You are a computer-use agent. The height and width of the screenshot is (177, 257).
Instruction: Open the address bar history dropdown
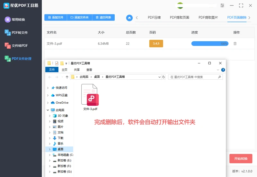click(x=159, y=77)
